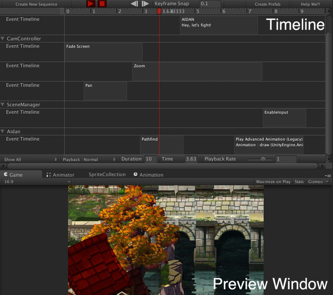Click the Time value field
This screenshot has width=333, height=295.
(x=190, y=159)
